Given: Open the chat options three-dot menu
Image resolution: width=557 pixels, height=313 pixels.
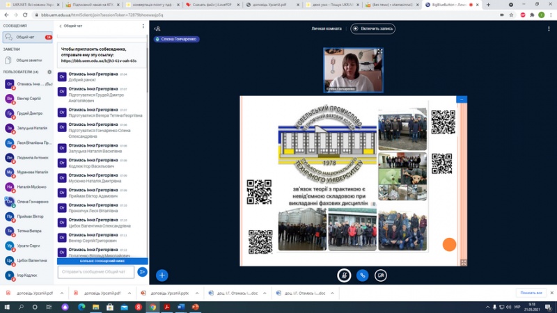Looking at the screenshot, I should coord(143,26).
